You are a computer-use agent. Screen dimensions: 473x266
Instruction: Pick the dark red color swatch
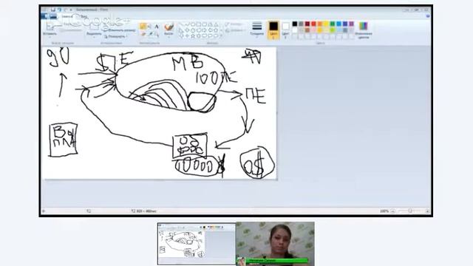[x=307, y=24]
